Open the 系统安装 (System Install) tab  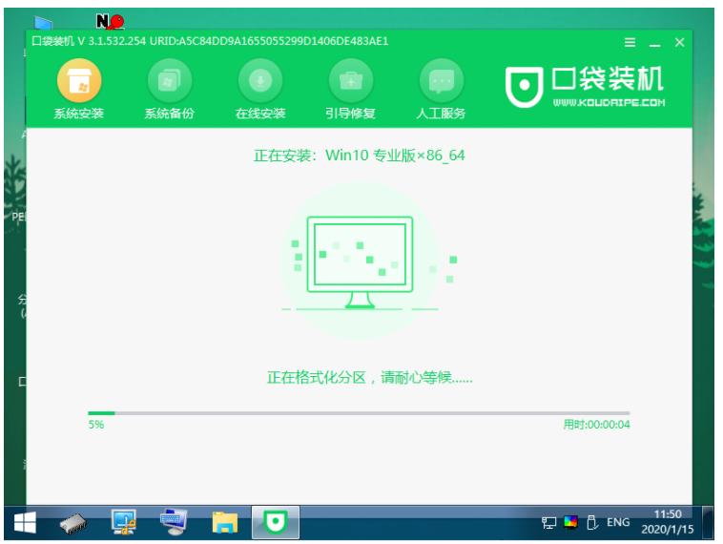click(79, 89)
